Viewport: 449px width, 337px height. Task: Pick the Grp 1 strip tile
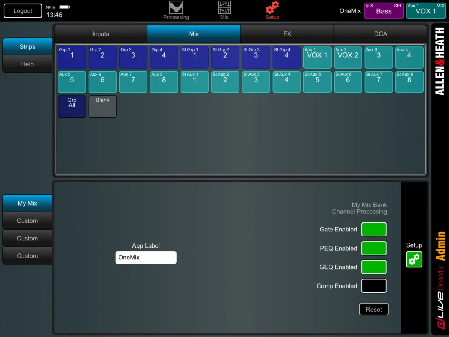72,57
